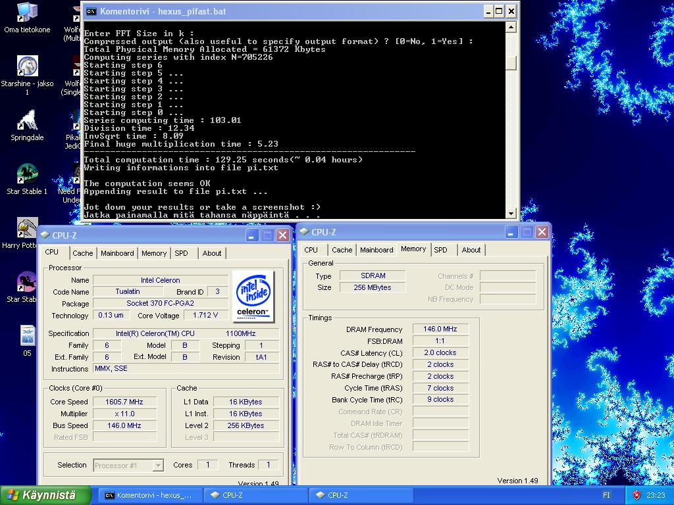Click the memory Size value 256 MBytes
674x505 pixels.
point(373,287)
